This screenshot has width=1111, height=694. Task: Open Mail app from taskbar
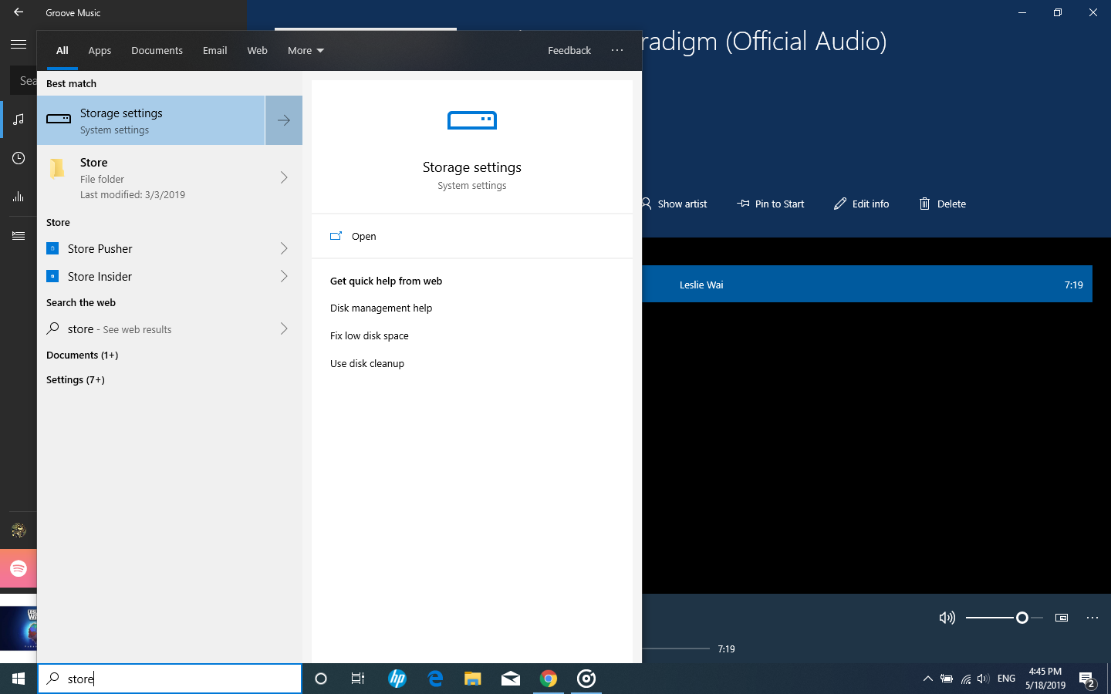point(511,679)
